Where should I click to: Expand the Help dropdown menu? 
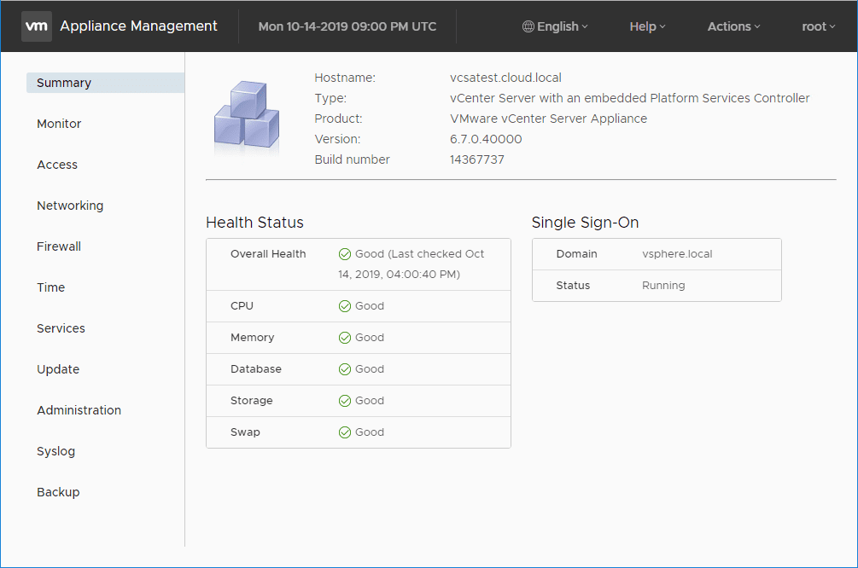coord(646,26)
